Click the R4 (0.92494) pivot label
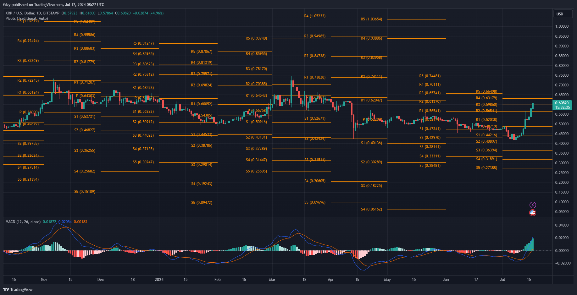Screen dimensions: 577x295 click(28, 41)
